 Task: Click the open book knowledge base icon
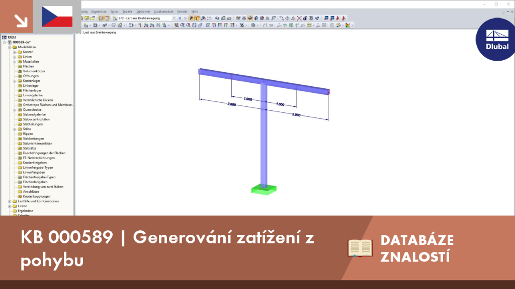pos(360,248)
